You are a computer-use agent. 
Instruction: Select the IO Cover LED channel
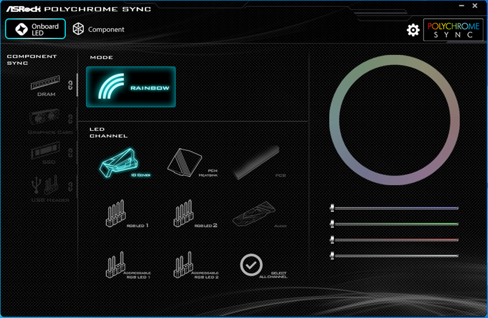[x=124, y=163]
